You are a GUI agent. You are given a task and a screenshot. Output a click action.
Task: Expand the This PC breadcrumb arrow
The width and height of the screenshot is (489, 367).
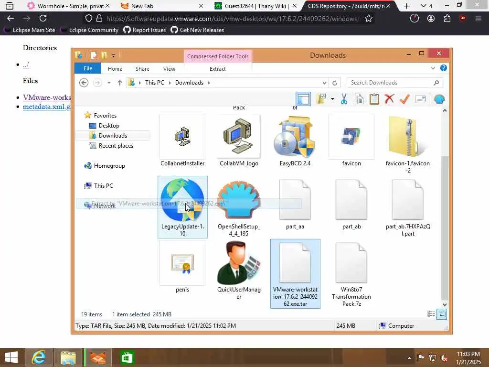170,83
